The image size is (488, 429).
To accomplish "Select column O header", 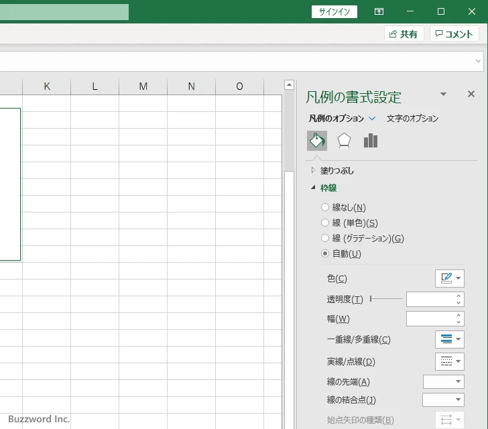I will tap(240, 86).
